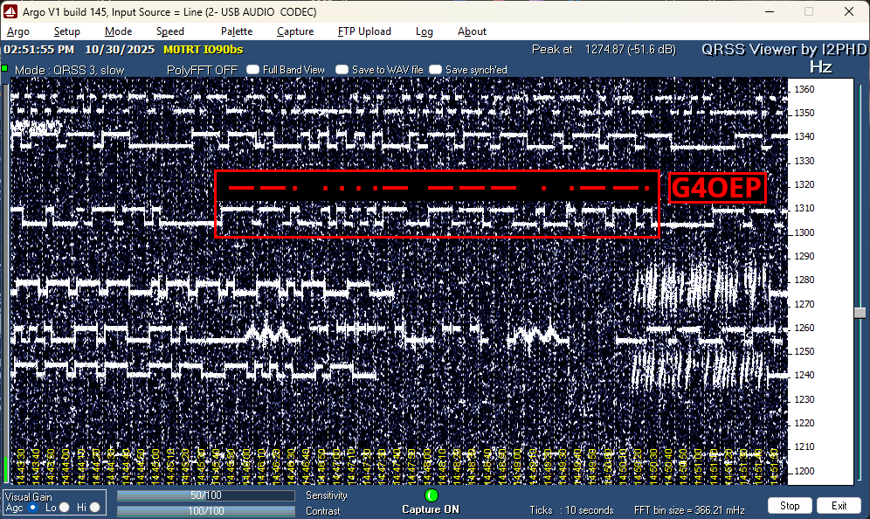Click the 1280 Hz scale label
Viewport: 870px width, 519px height.
[x=804, y=280]
